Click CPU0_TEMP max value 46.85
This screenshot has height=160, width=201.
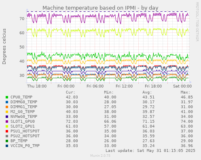(187, 97)
